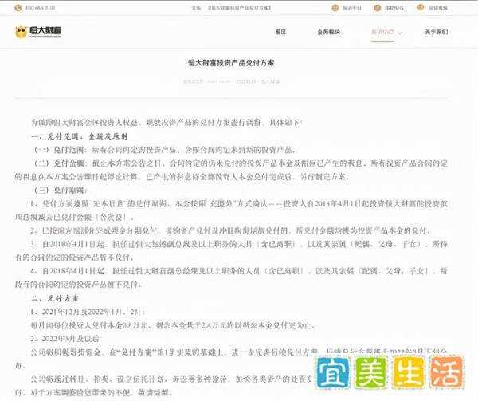
Task: Open the 业务板块 menu item
Action: pos(328,32)
